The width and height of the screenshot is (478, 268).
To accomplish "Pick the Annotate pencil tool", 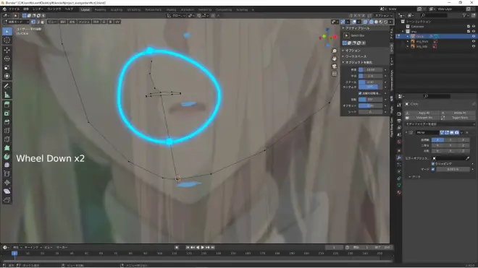I will (x=7, y=87).
